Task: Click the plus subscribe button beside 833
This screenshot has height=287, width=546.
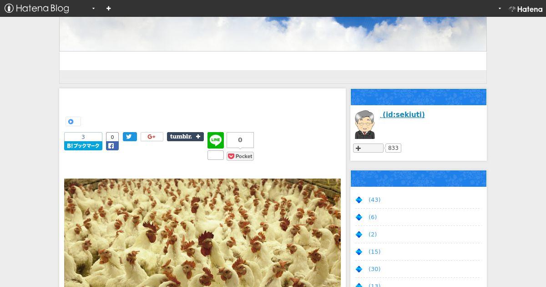Action: 368,148
